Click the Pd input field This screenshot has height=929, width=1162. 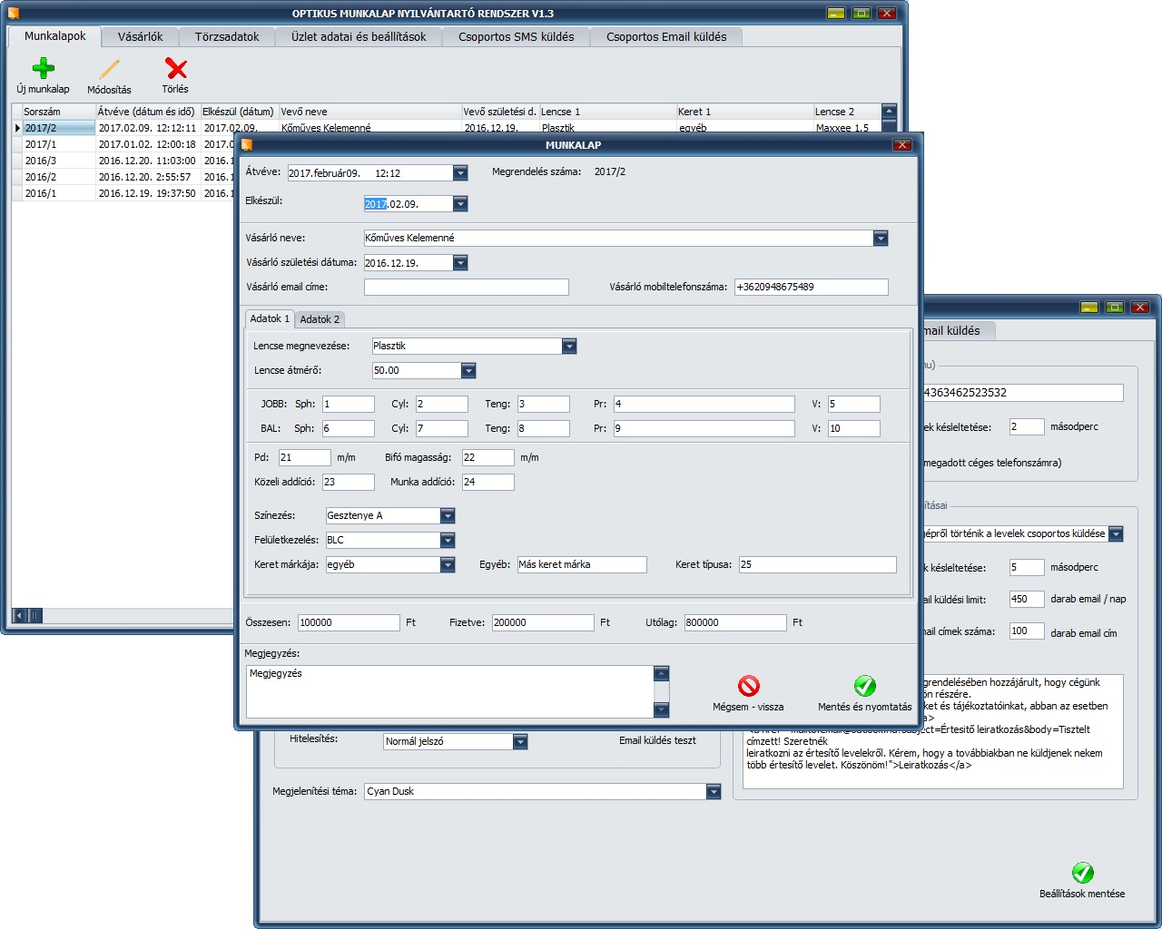(x=305, y=457)
